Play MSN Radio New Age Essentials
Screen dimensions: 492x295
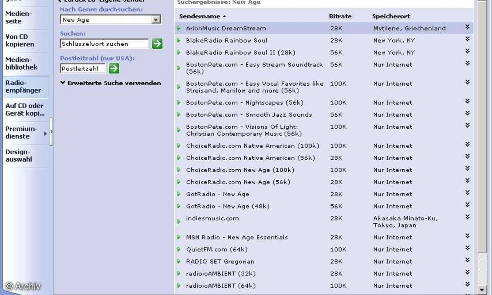[179, 237]
